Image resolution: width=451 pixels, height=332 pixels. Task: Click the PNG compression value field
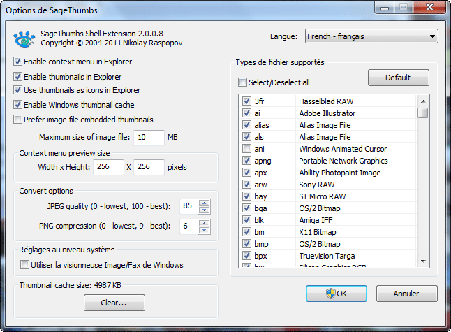click(189, 226)
